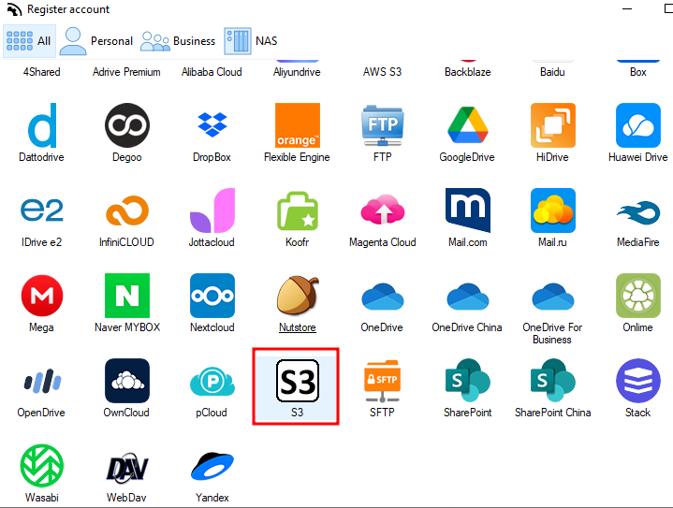The height and width of the screenshot is (508, 673).
Task: Click the 4Shared label
Action: 41,72
